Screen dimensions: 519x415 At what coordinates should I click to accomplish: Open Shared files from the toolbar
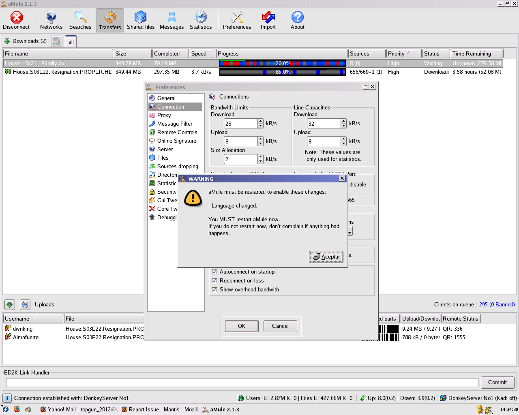coord(140,20)
